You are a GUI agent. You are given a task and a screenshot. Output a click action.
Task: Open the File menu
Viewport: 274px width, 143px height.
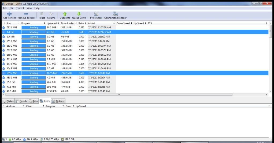coord(5,8)
